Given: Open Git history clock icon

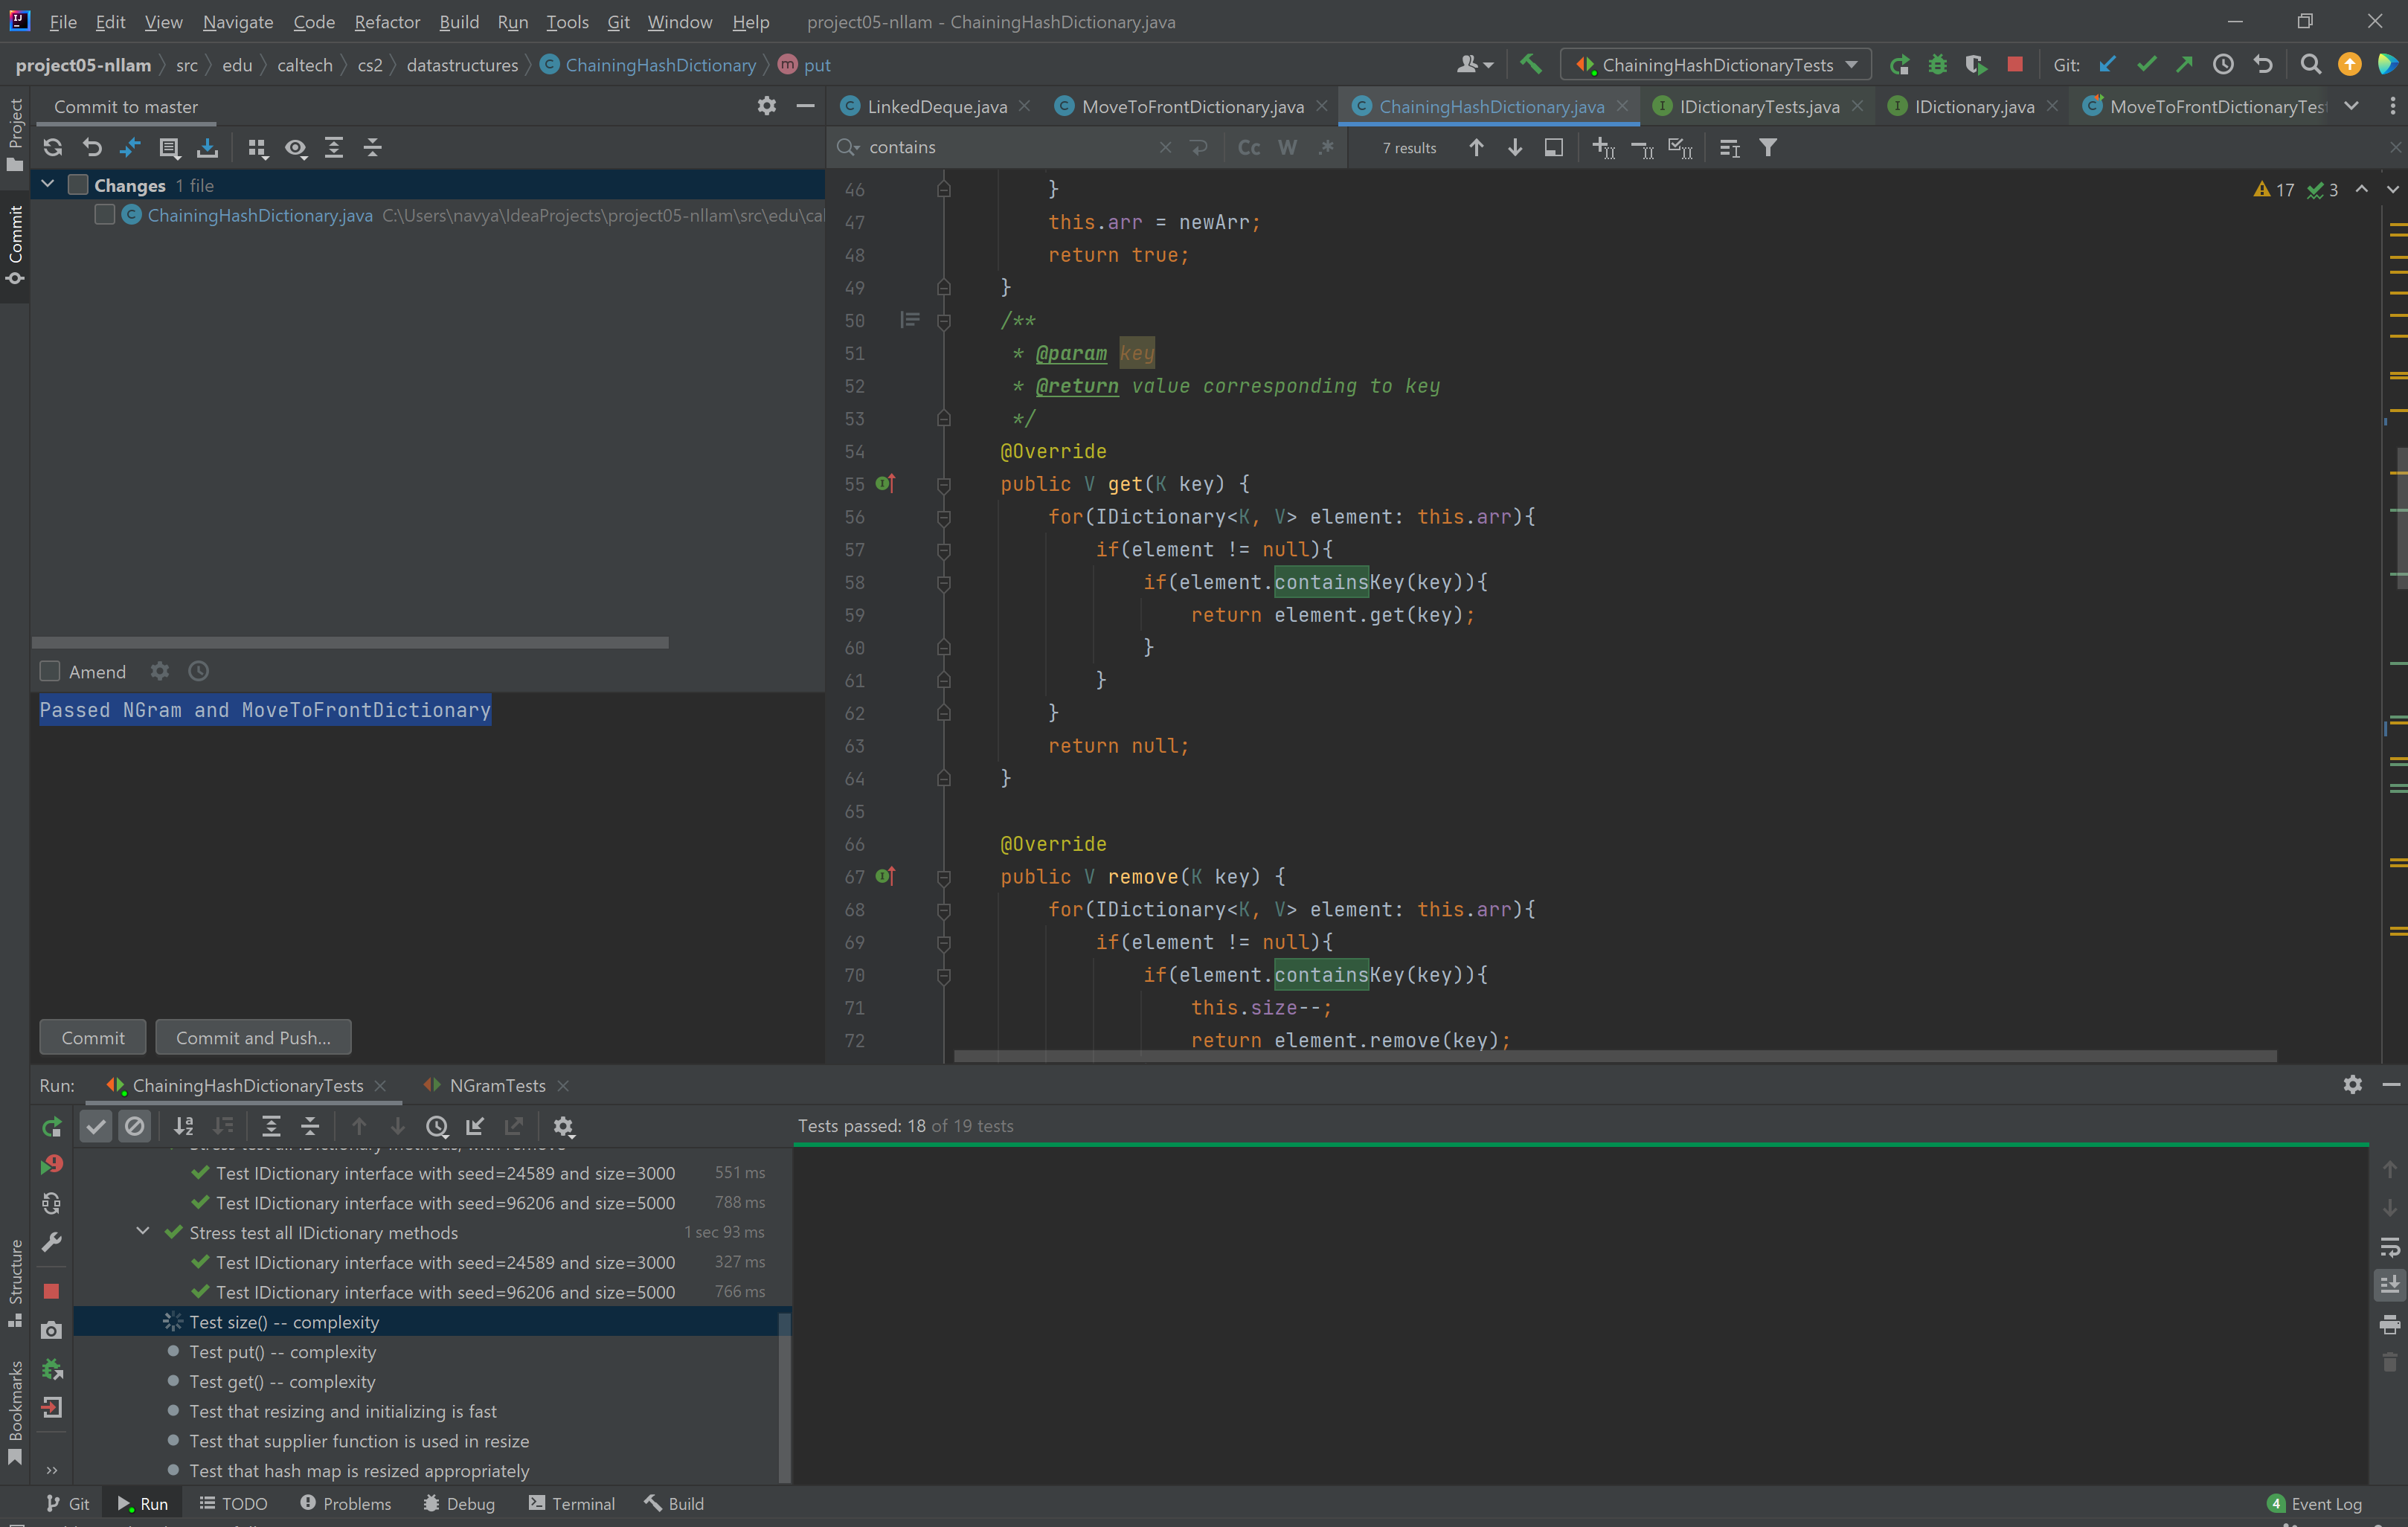Looking at the screenshot, I should [2223, 65].
